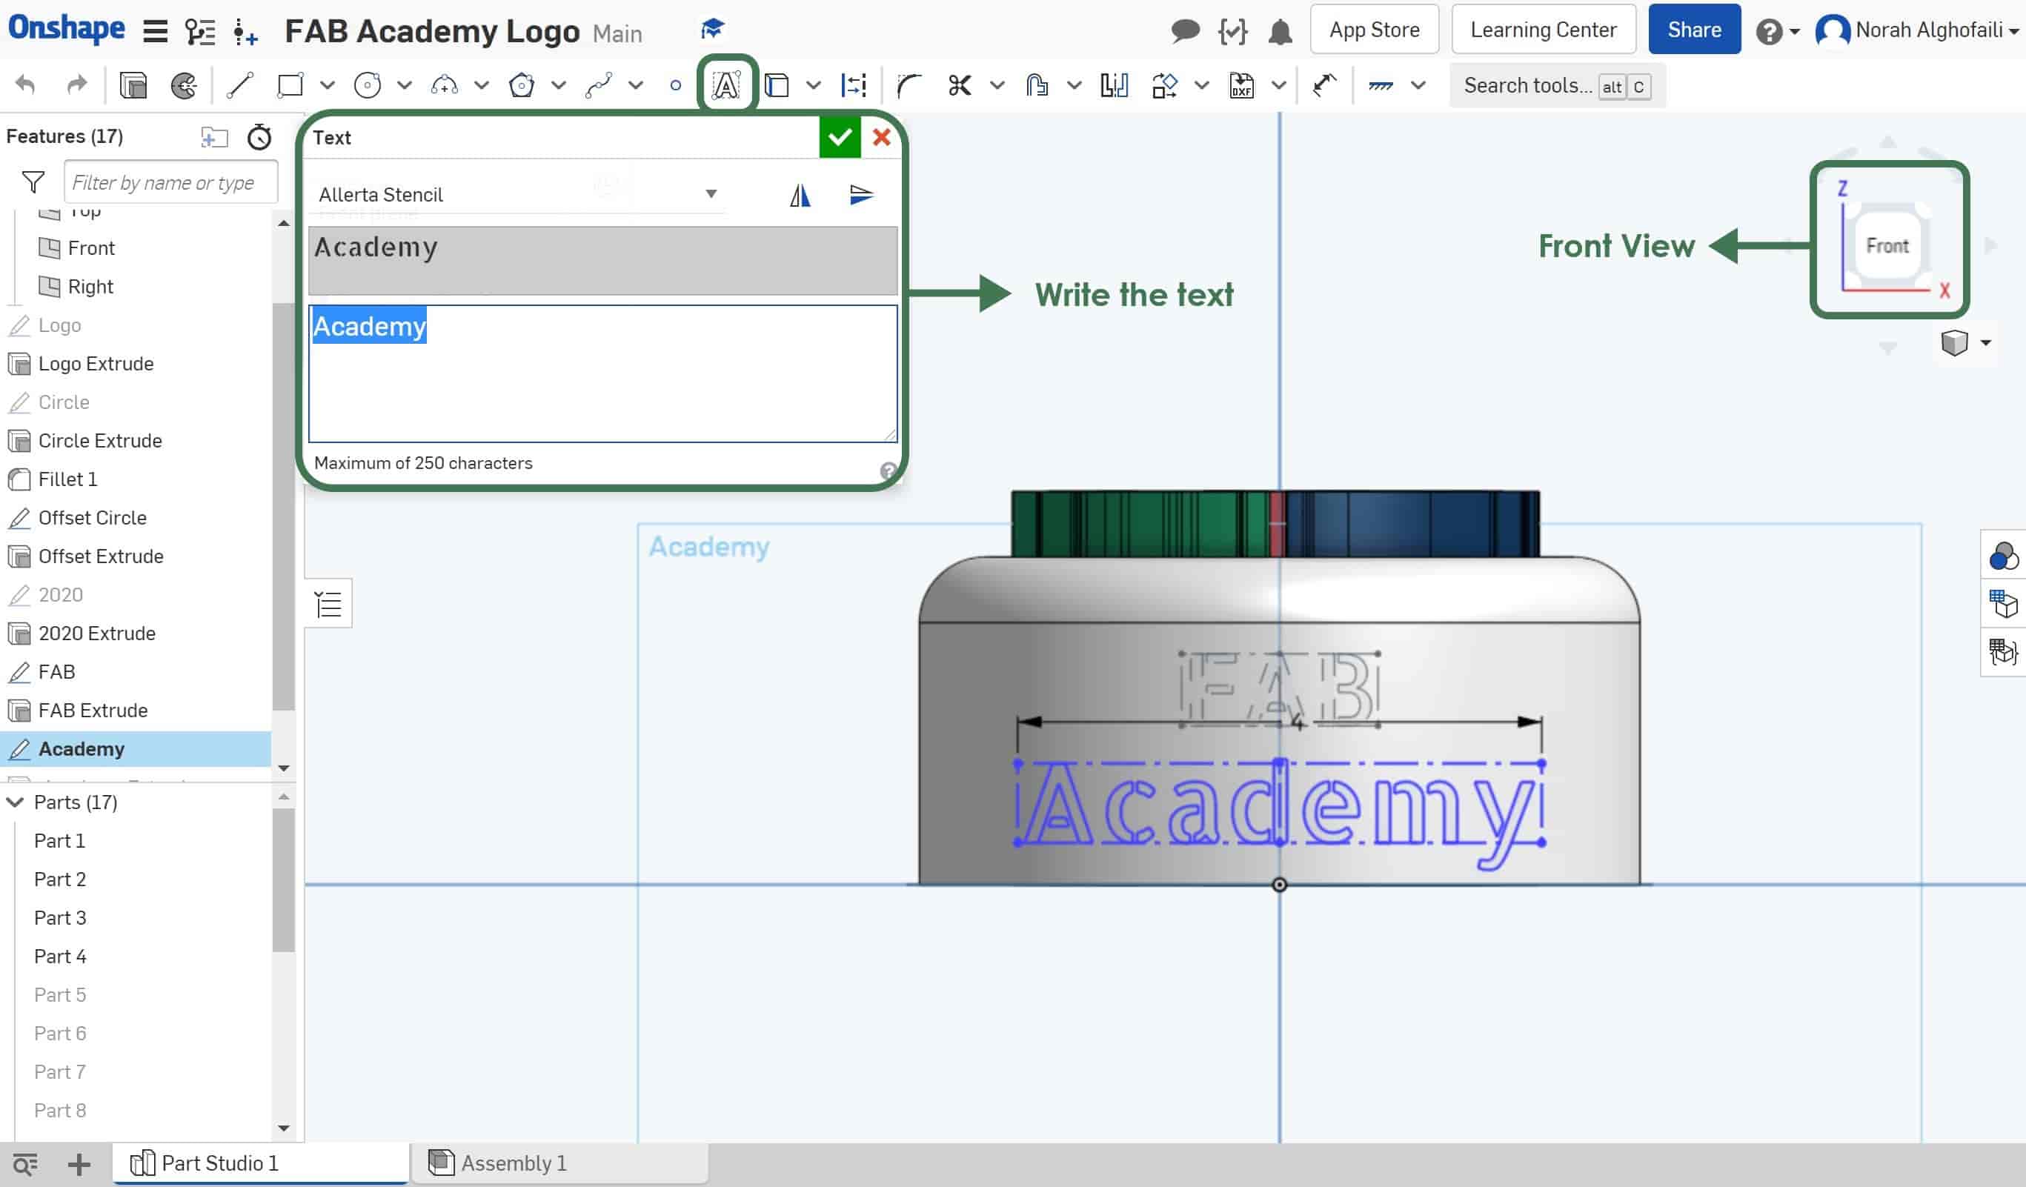Viewport: 2026px width, 1187px height.
Task: Select the Extrude tool icon
Action: pos(133,85)
